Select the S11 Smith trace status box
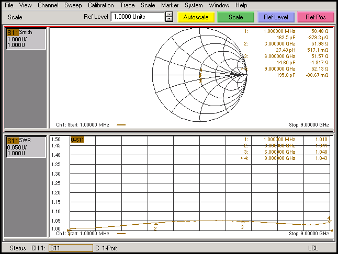 coord(25,39)
